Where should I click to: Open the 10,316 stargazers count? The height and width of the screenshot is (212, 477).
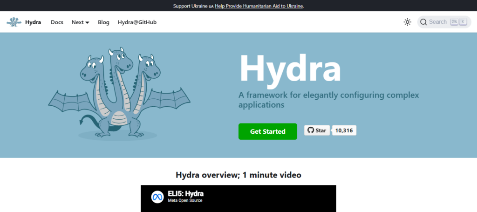click(344, 130)
